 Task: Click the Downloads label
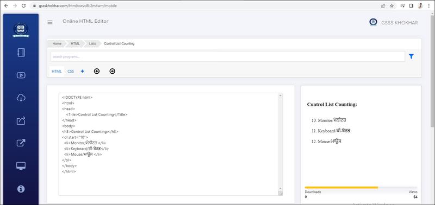(x=313, y=192)
